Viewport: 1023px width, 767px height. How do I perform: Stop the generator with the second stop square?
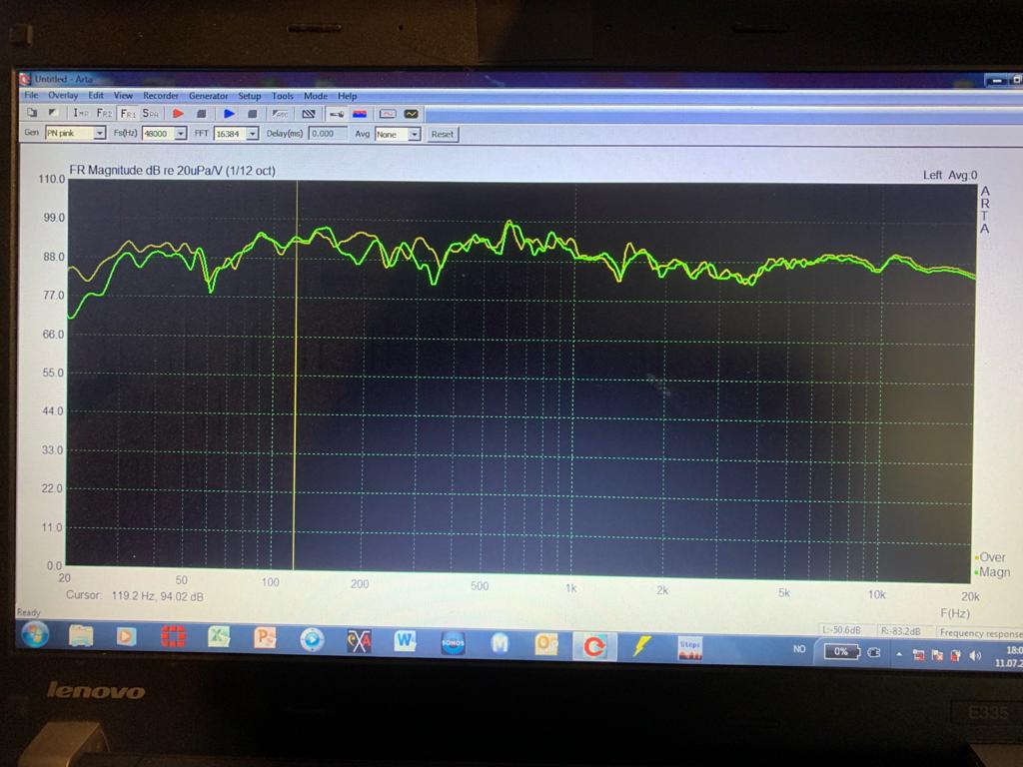(x=253, y=114)
